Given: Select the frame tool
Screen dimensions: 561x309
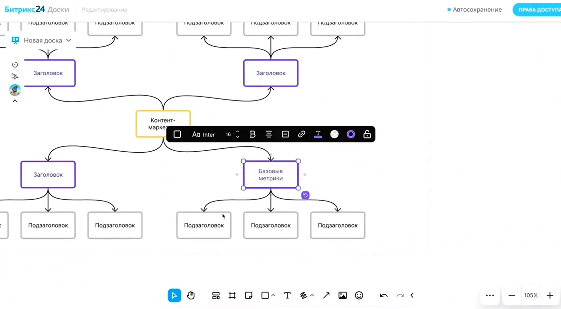Looking at the screenshot, I should 232,295.
